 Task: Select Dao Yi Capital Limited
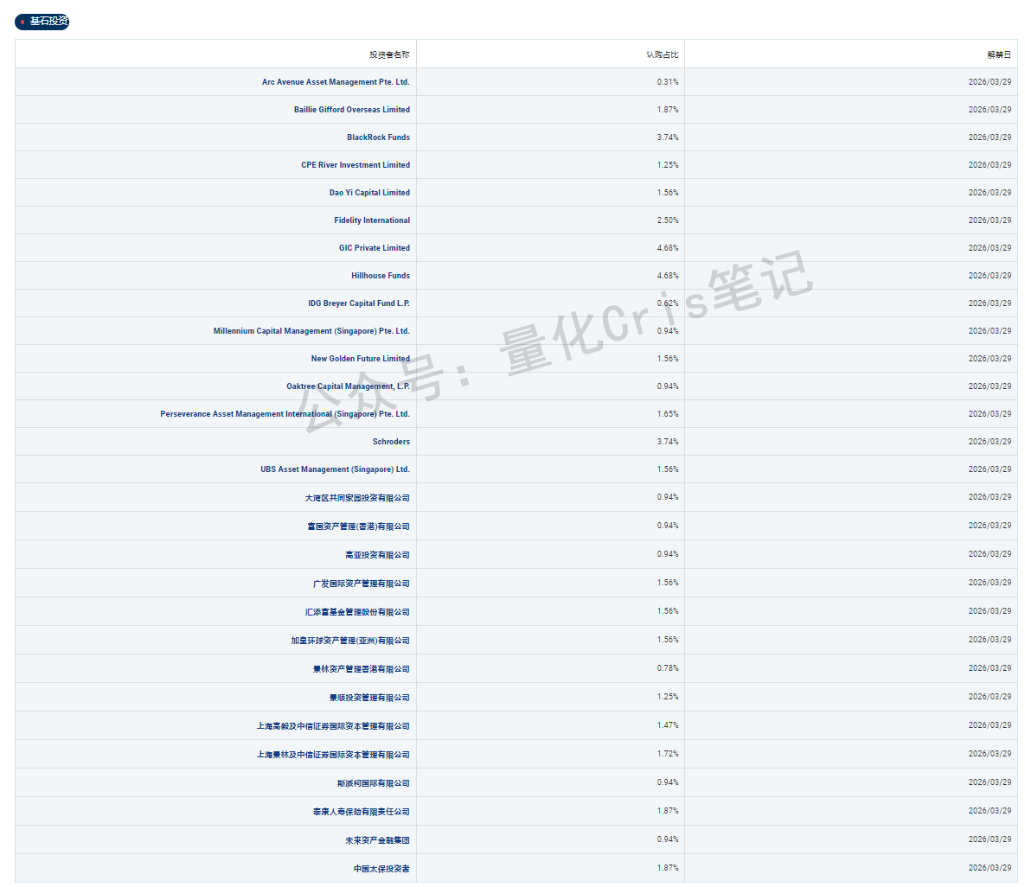pyautogui.click(x=370, y=193)
